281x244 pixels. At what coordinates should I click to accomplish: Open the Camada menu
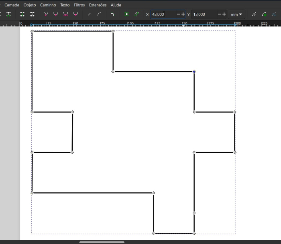pos(12,5)
